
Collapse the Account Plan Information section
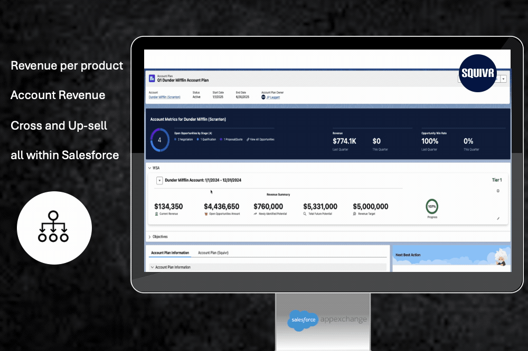(152, 267)
